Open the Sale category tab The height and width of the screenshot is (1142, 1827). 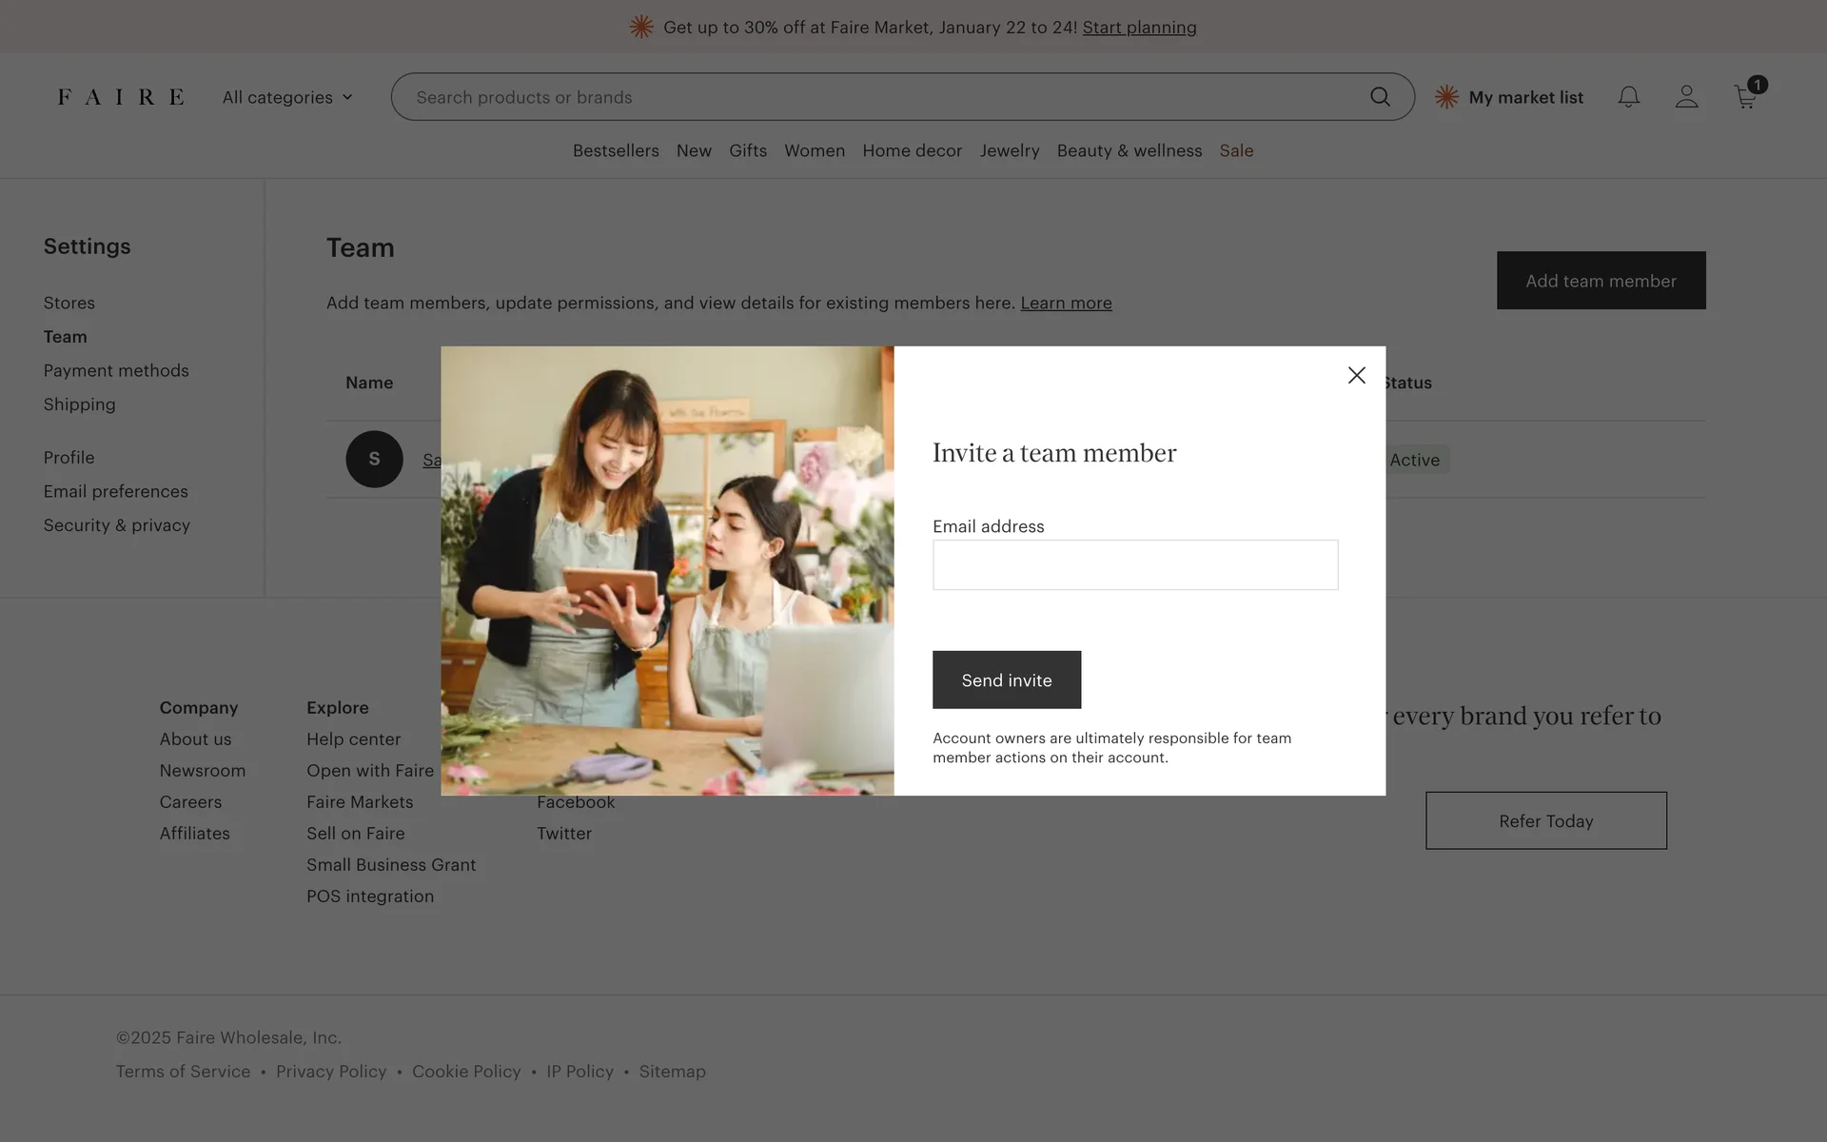1236,150
